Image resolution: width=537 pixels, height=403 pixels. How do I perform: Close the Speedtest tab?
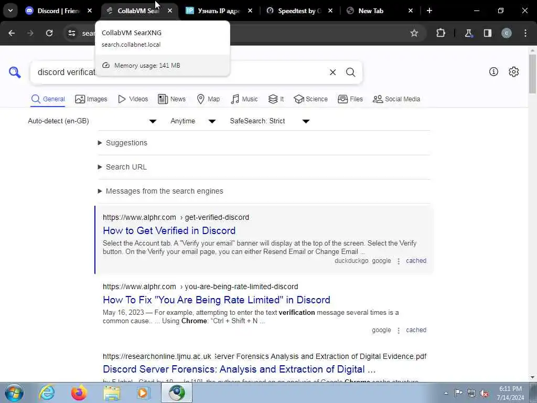(330, 11)
